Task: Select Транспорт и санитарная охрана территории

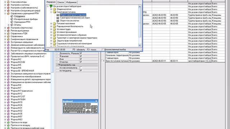Action: click(x=77, y=38)
